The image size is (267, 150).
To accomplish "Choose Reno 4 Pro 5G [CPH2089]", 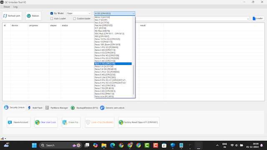I will coord(113,58).
